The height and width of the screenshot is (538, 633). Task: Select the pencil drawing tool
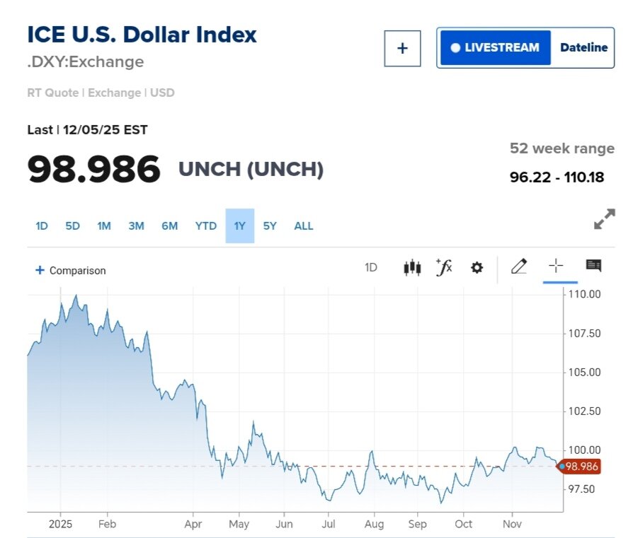(x=519, y=267)
